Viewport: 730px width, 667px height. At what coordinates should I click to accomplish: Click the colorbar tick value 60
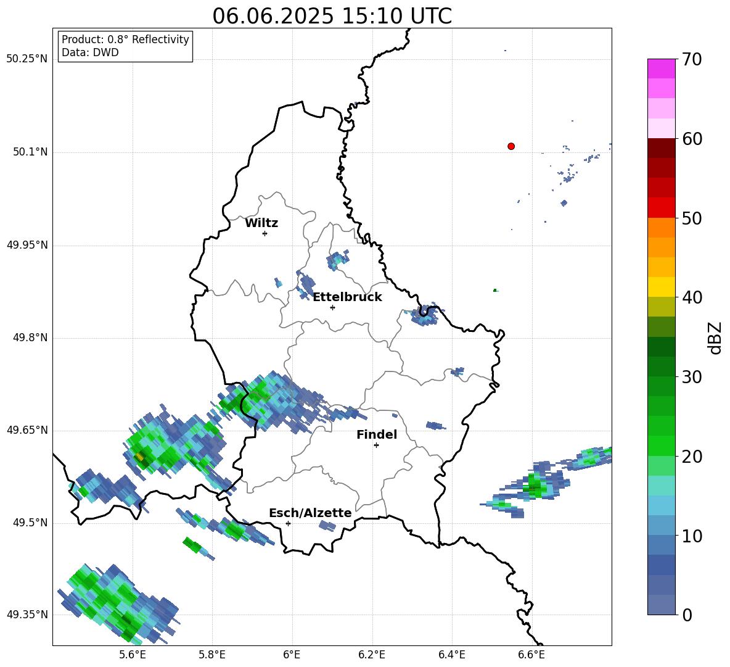[692, 139]
